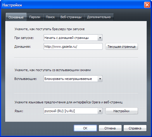Click the Домашняя URL input field
This screenshot has height=137, width=152.
click(73, 47)
